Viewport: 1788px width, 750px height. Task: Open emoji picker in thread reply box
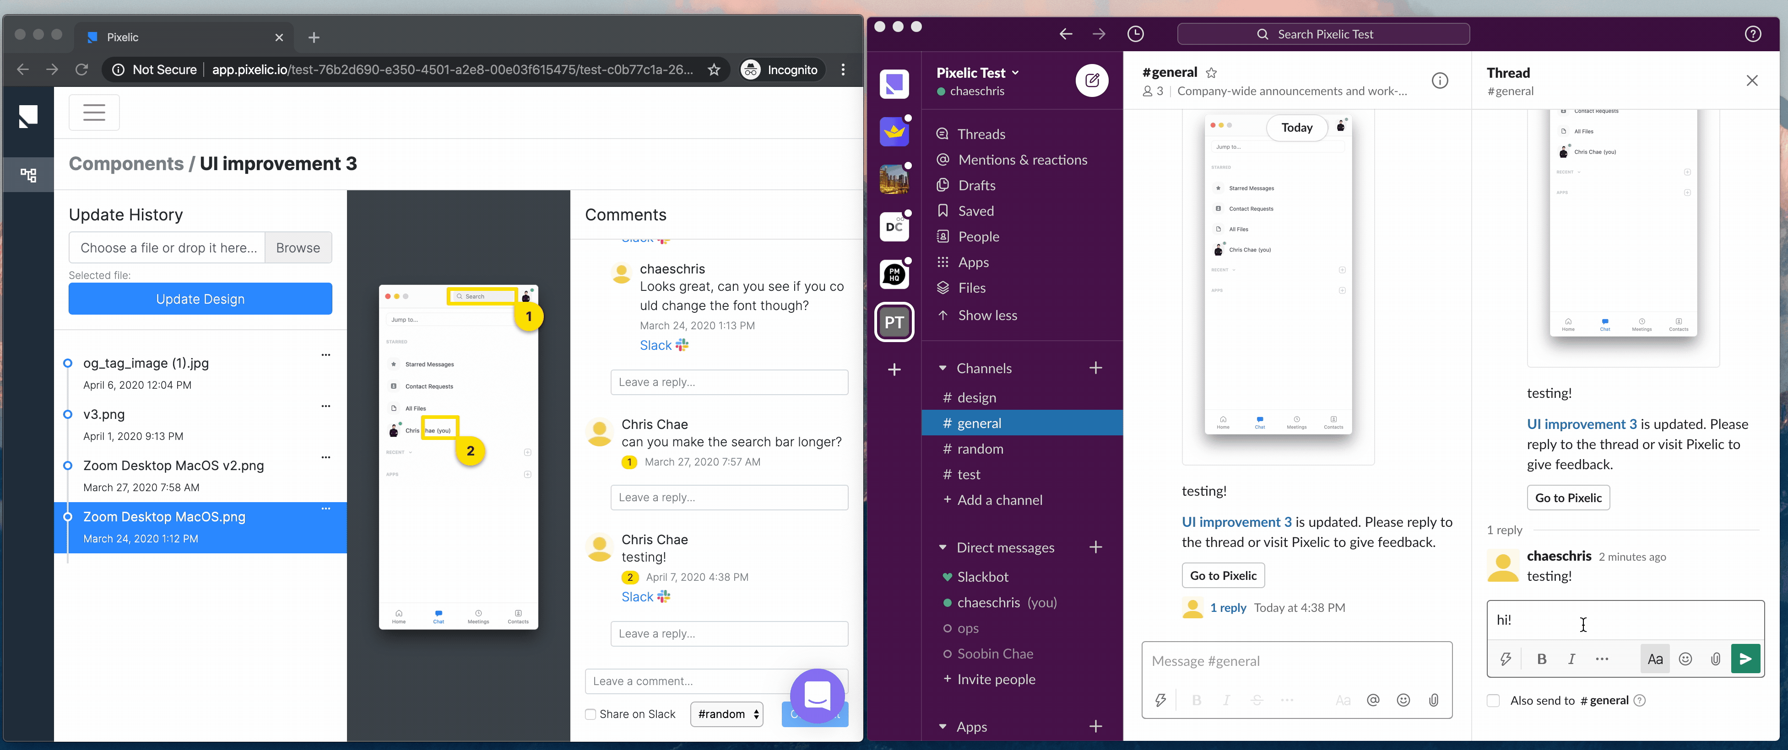click(x=1685, y=659)
